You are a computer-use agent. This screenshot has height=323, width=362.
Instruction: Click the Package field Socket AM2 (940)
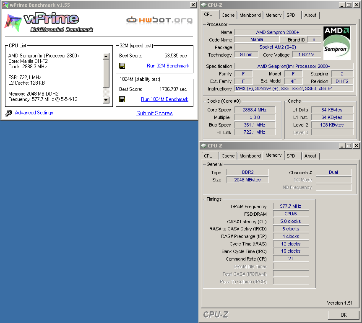coord(278,47)
